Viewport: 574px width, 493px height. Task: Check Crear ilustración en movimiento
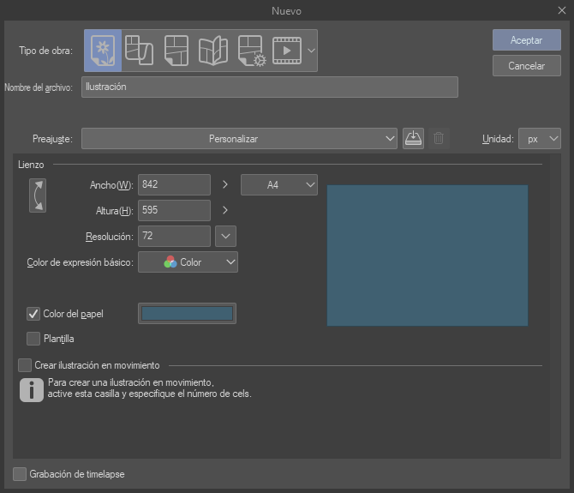tap(25, 365)
